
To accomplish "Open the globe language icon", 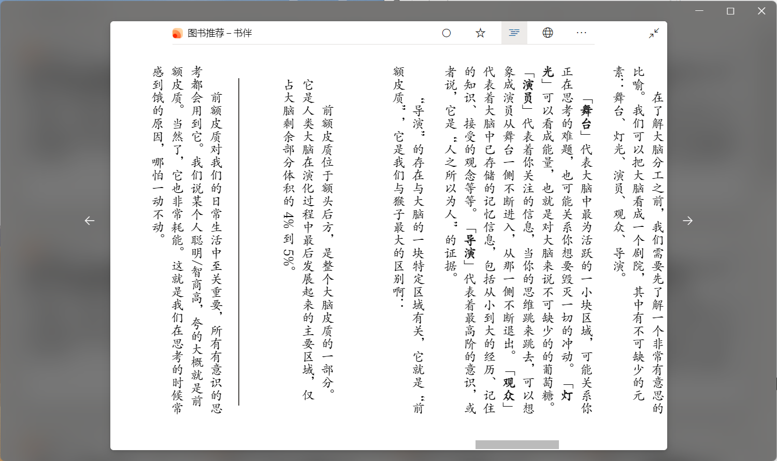I will 548,33.
